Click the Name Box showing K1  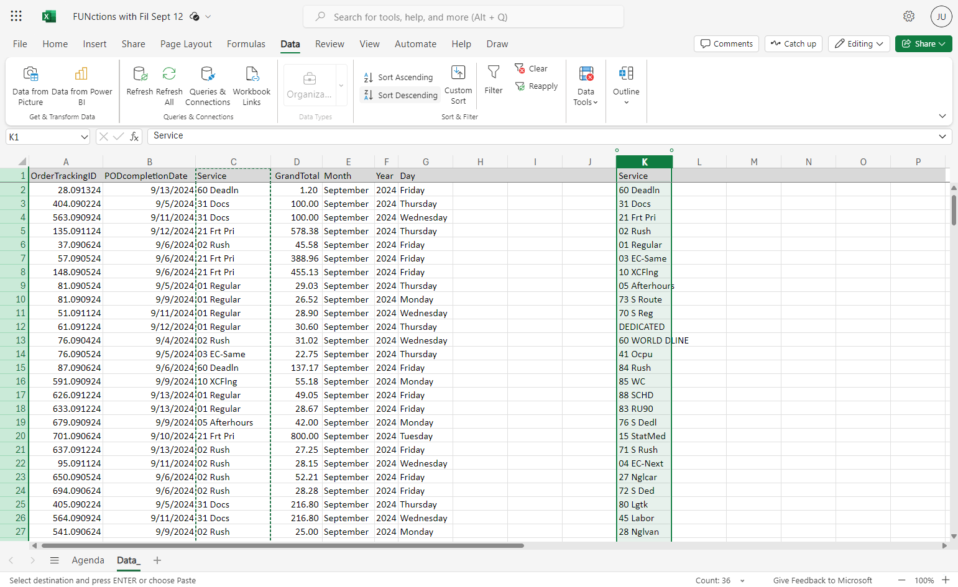coord(48,137)
